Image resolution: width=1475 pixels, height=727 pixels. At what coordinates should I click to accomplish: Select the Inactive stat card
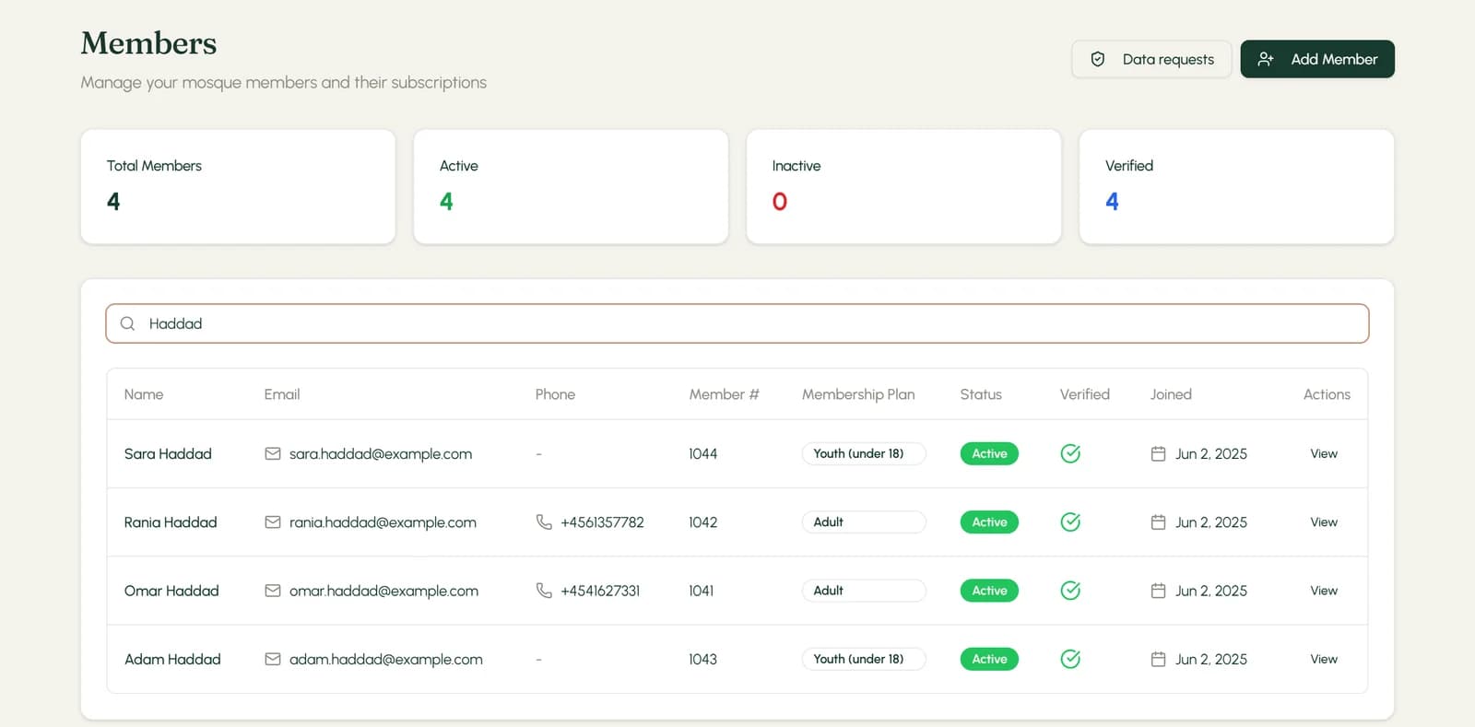pyautogui.click(x=903, y=186)
